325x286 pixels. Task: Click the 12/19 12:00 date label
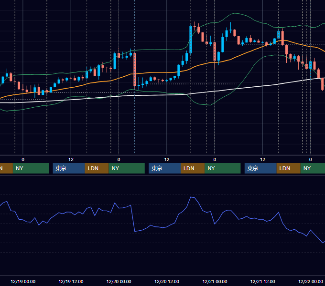71,281
